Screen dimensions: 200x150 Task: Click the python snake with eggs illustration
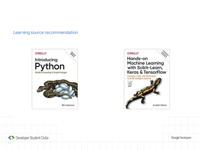pos(57,89)
